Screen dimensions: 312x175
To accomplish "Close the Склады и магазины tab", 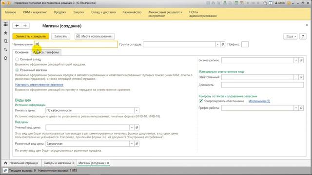I will point(74,163).
